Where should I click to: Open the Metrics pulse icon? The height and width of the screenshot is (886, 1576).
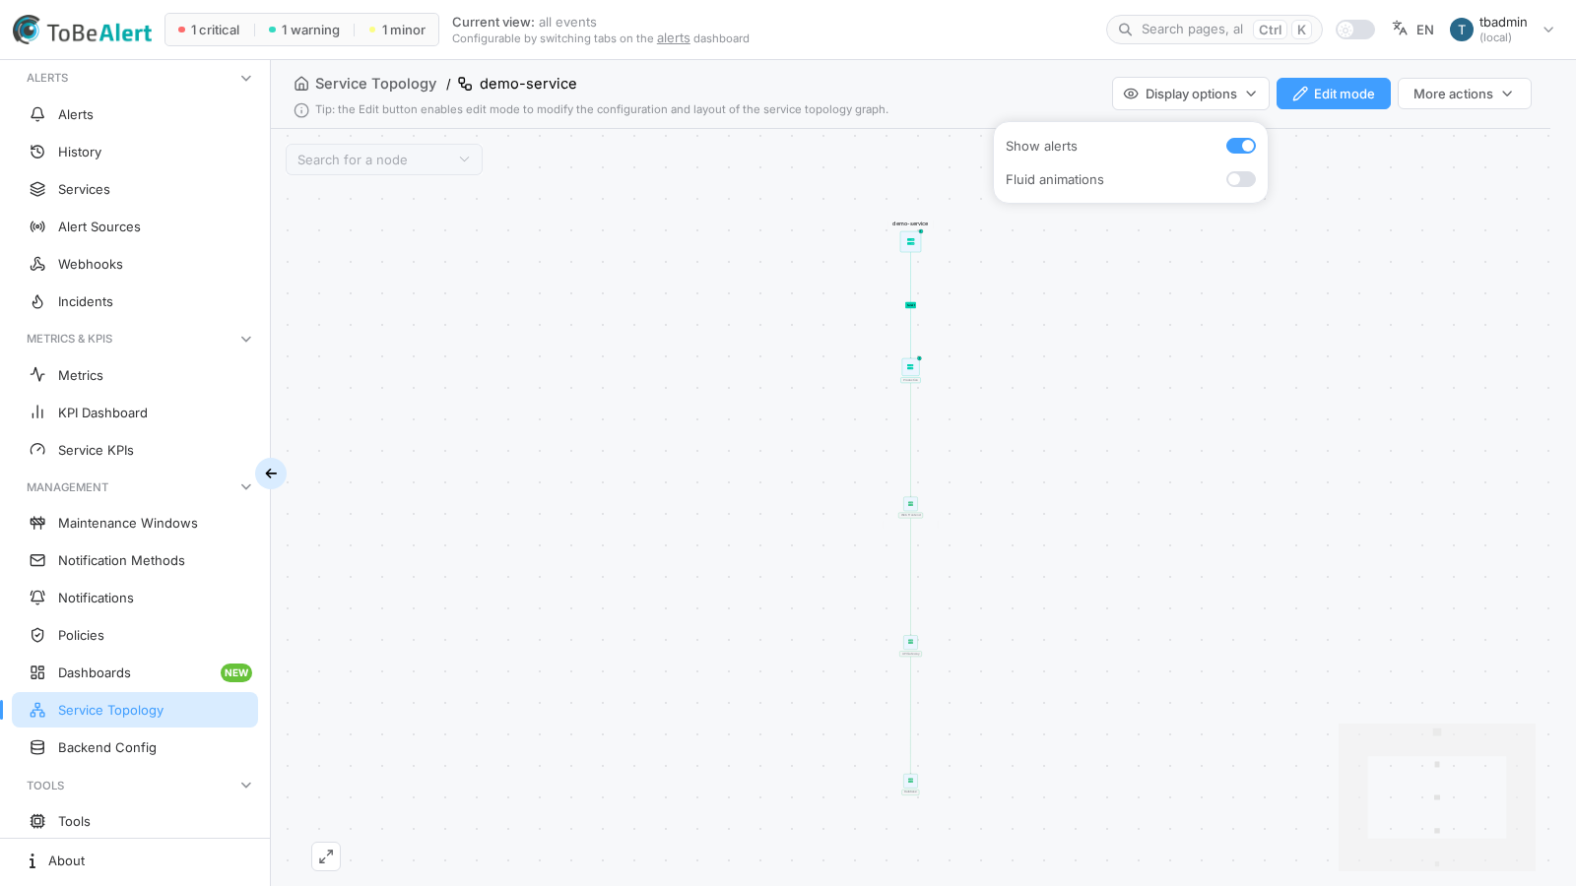pos(37,375)
